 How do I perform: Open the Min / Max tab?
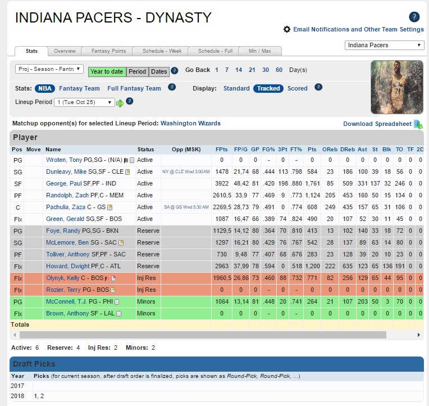point(259,51)
